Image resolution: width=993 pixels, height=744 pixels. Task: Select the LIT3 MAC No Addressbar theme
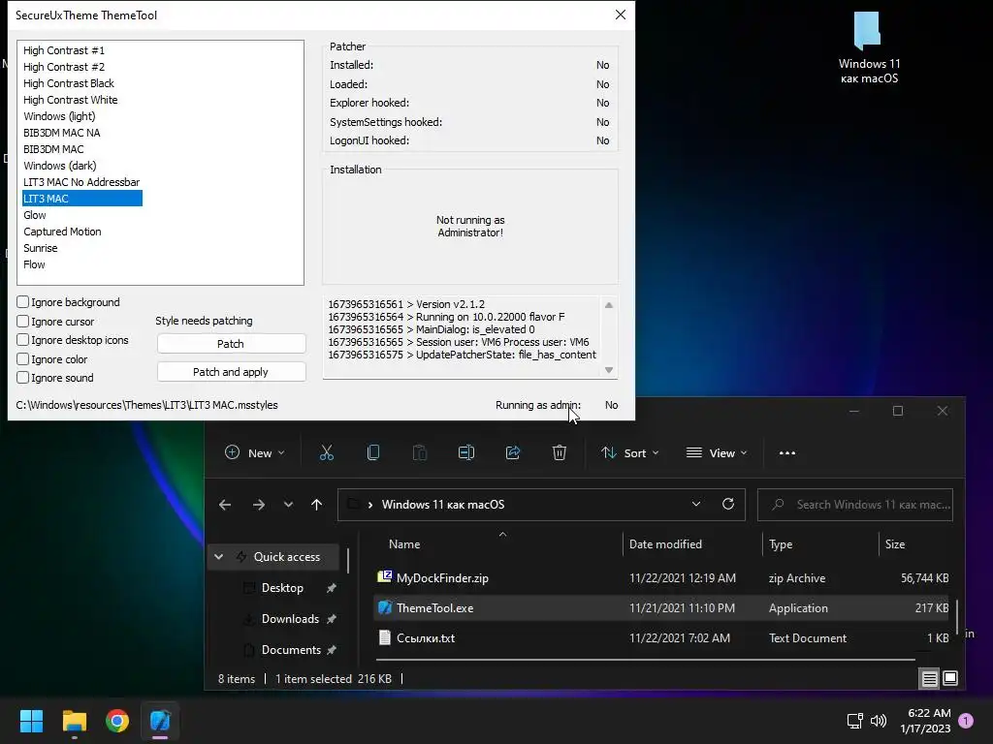coord(81,182)
